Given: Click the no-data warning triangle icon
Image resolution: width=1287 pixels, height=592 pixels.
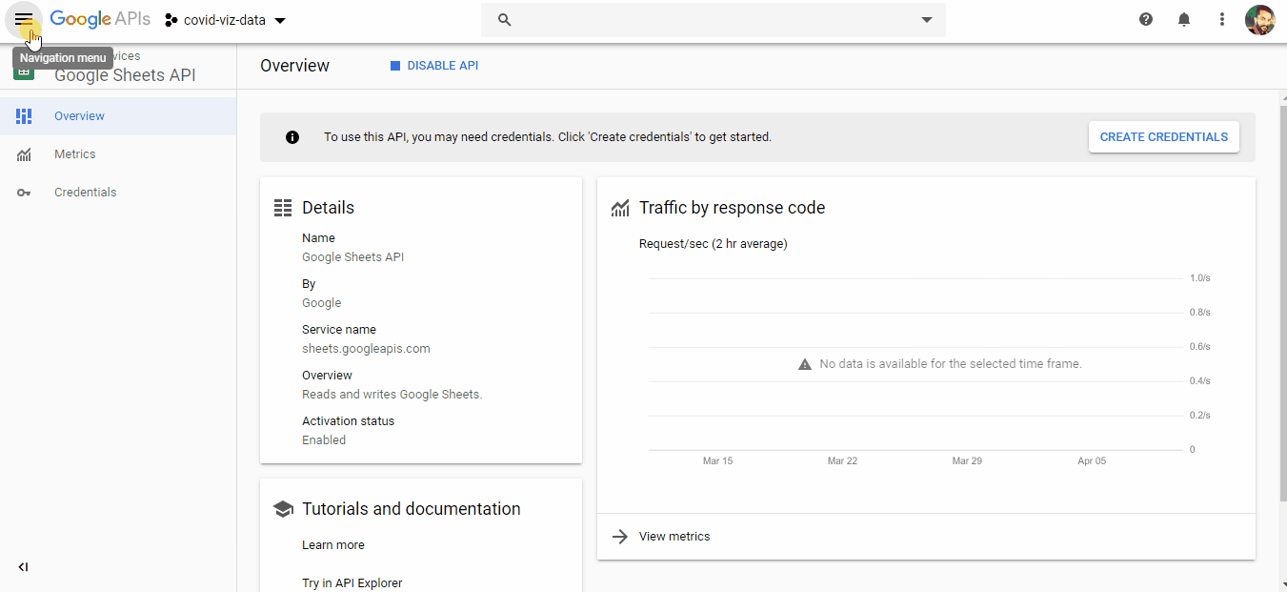Looking at the screenshot, I should click(805, 364).
